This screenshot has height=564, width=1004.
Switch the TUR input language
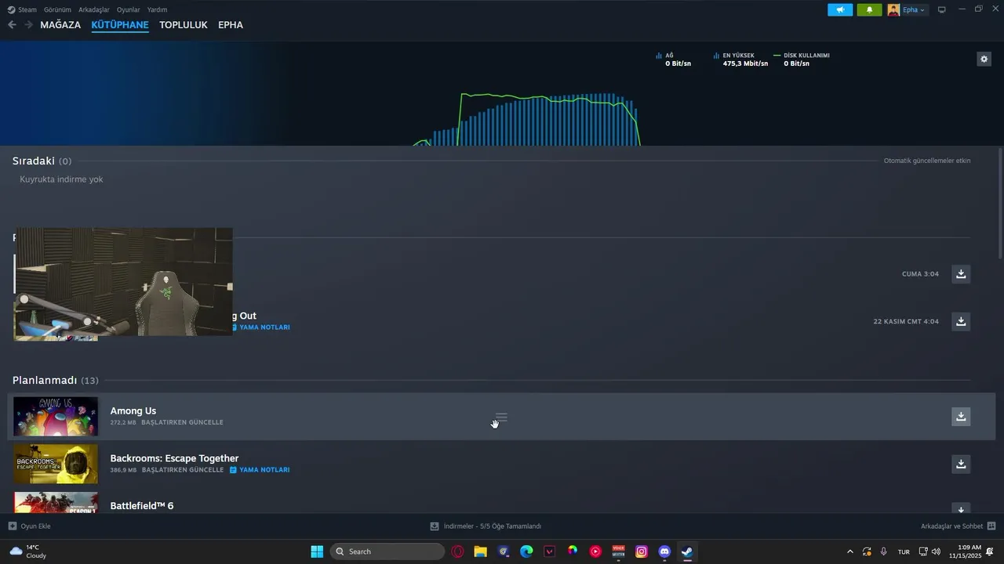click(x=904, y=551)
